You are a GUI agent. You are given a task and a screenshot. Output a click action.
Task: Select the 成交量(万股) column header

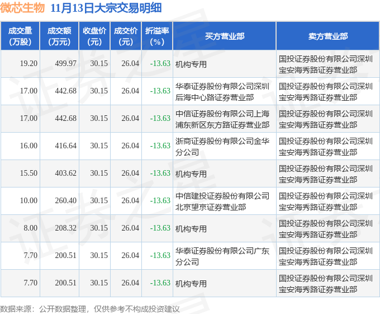20,36
